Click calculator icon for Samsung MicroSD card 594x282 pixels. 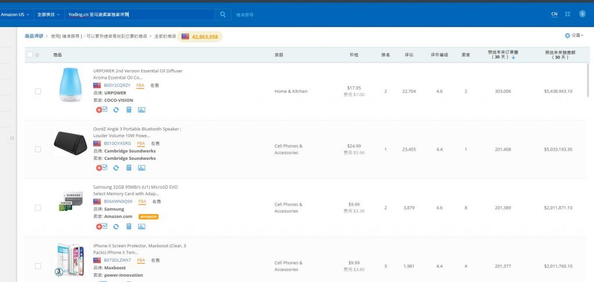pyautogui.click(x=129, y=226)
